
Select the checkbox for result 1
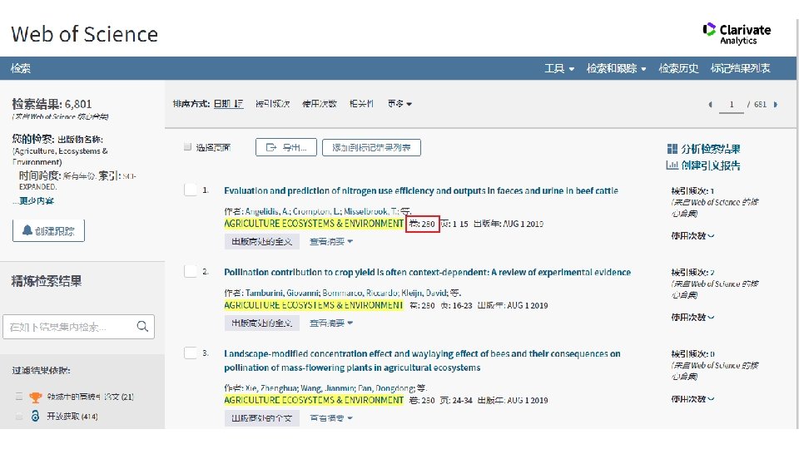190,190
